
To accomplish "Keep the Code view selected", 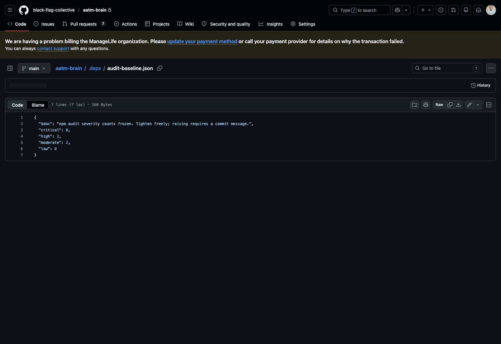I will [17, 105].
